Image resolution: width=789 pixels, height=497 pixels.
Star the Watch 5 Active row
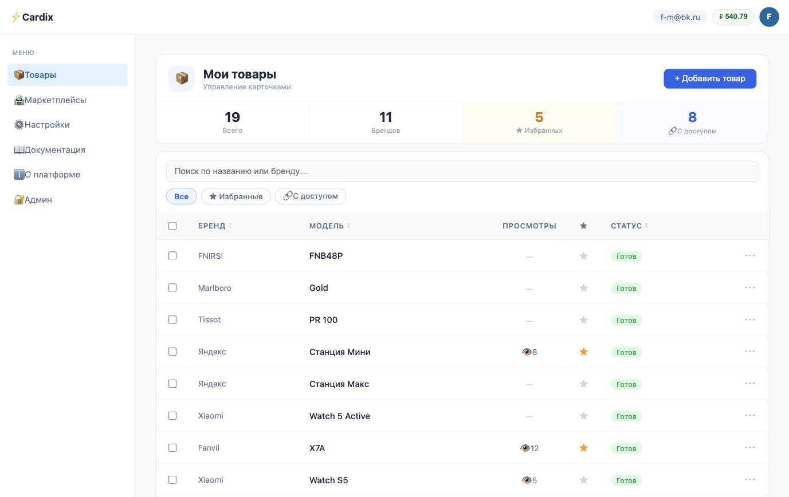pos(583,416)
